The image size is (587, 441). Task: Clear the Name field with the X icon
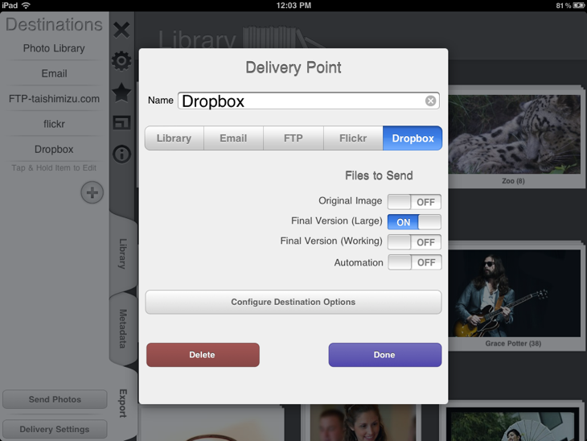[430, 101]
